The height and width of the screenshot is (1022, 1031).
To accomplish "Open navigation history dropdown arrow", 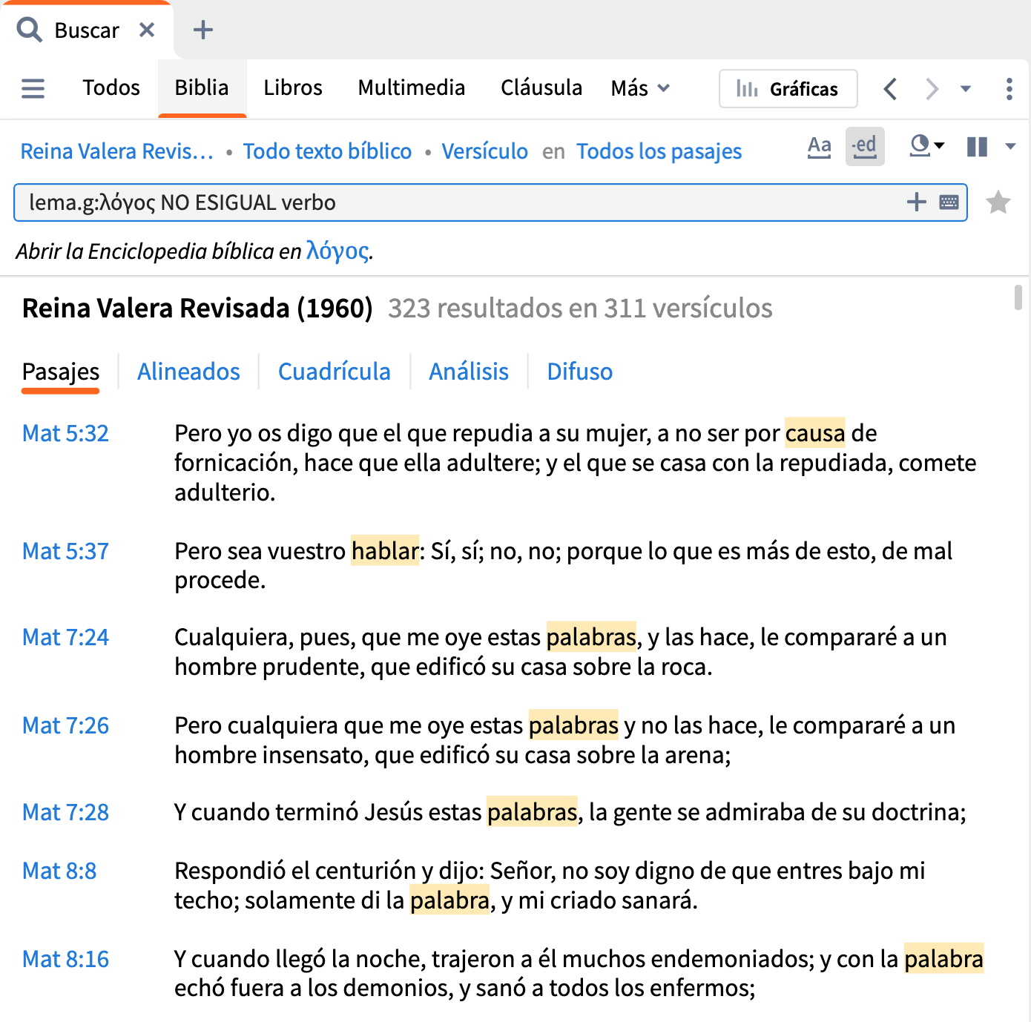I will [966, 89].
